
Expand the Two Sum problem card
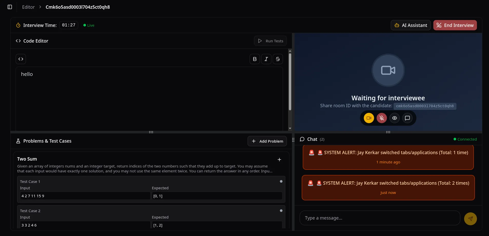(x=279, y=159)
